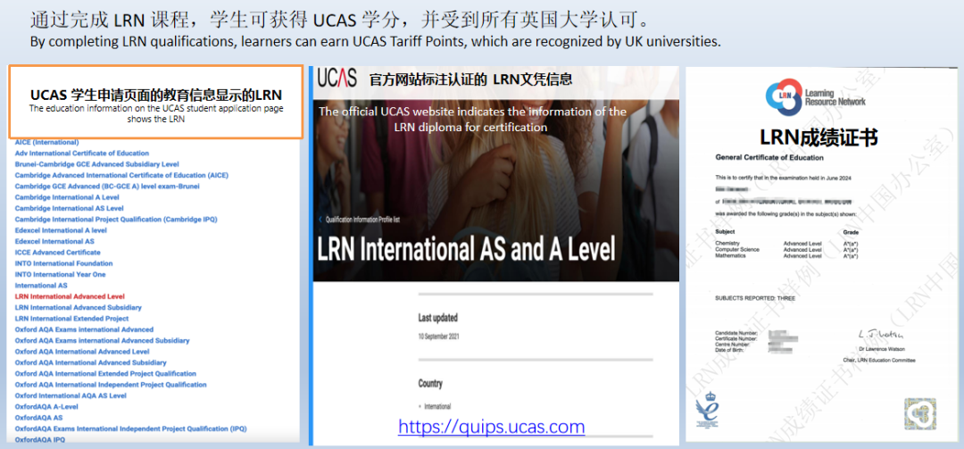Select highlighted LRN International Advanced Level

(x=70, y=296)
